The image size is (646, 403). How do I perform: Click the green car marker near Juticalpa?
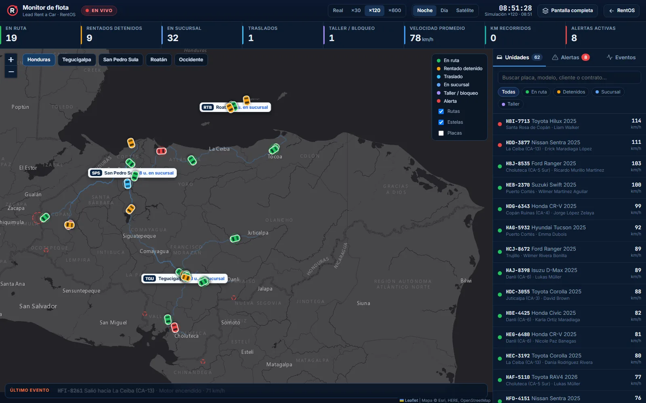(235, 239)
